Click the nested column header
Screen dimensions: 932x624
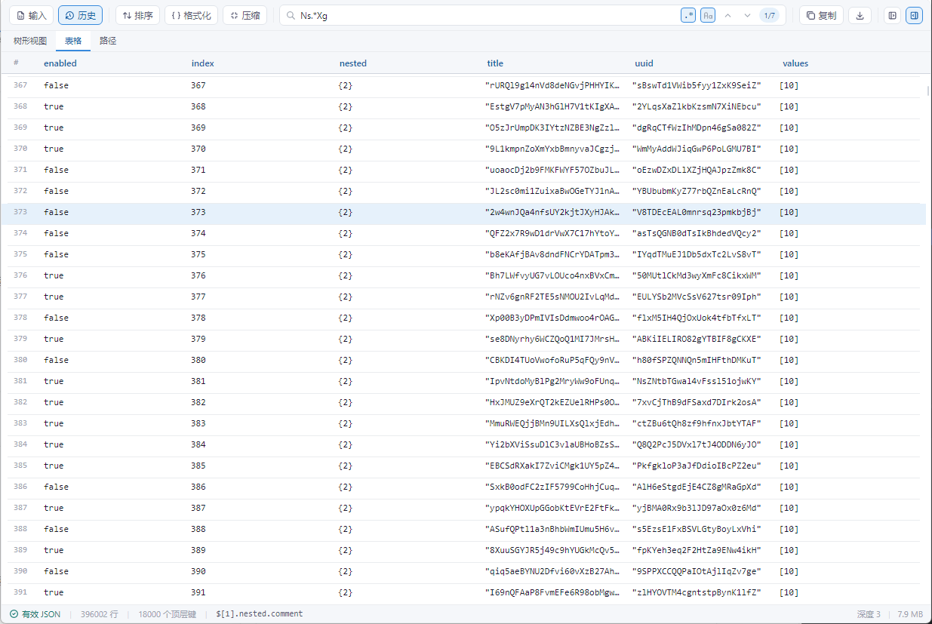click(353, 63)
